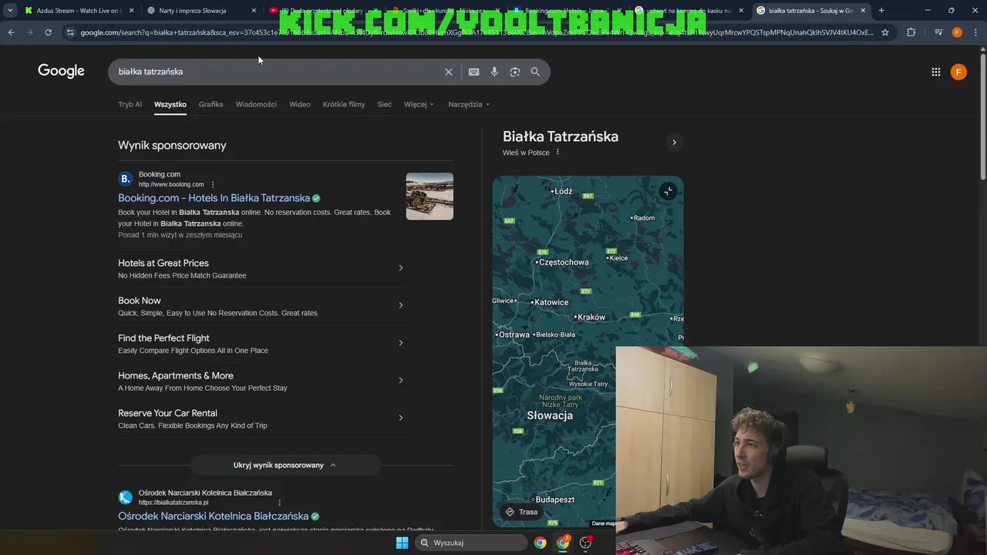The width and height of the screenshot is (987, 555).
Task: Click Hotels at Great Prices sitelink
Action: [163, 263]
